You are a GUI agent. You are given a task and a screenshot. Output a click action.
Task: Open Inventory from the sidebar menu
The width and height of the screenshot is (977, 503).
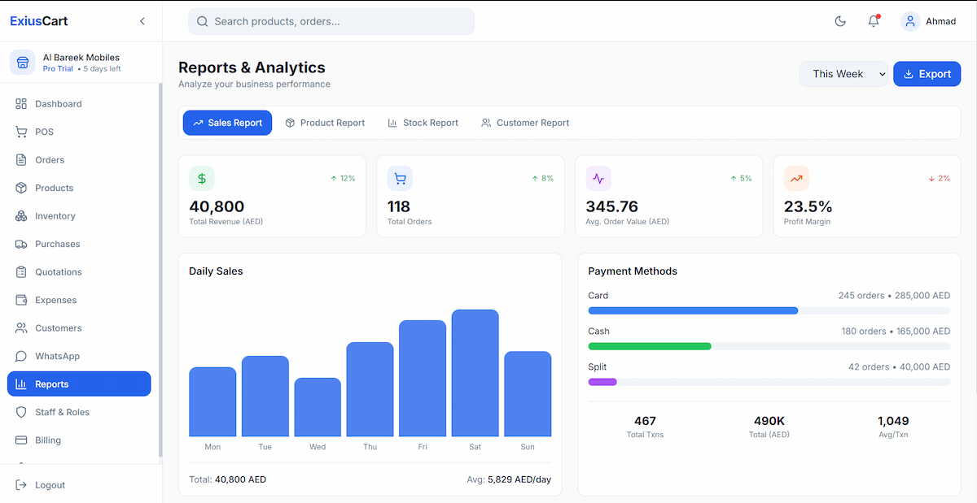[x=79, y=216]
